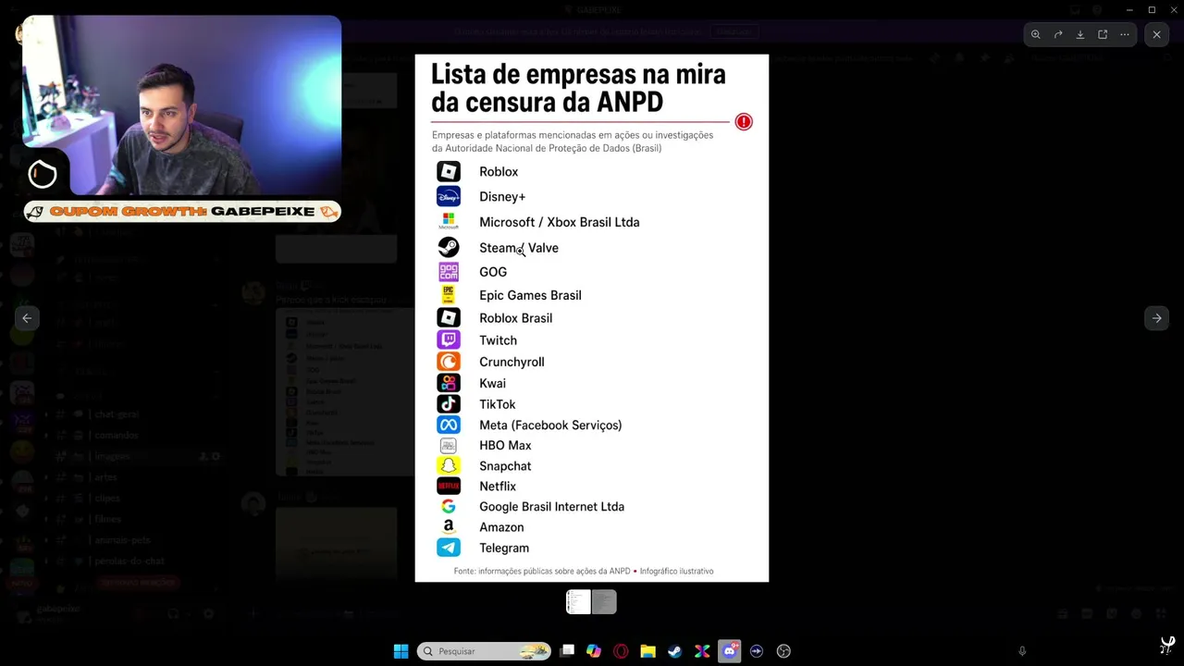This screenshot has height=666, width=1184.
Task: Open the colorful X app on the taskbar
Action: [702, 651]
